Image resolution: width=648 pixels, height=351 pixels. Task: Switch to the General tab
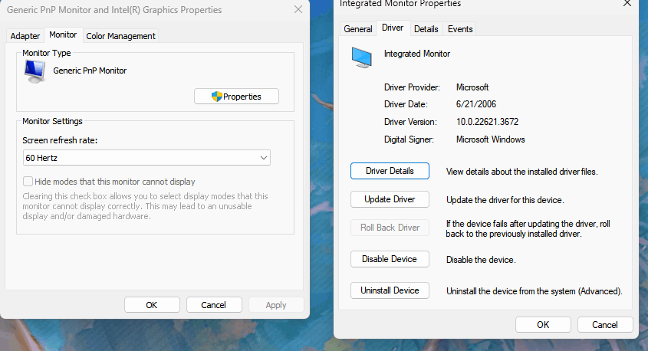click(358, 29)
